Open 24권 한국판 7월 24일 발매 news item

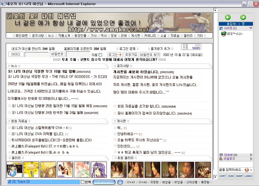pos(47,113)
